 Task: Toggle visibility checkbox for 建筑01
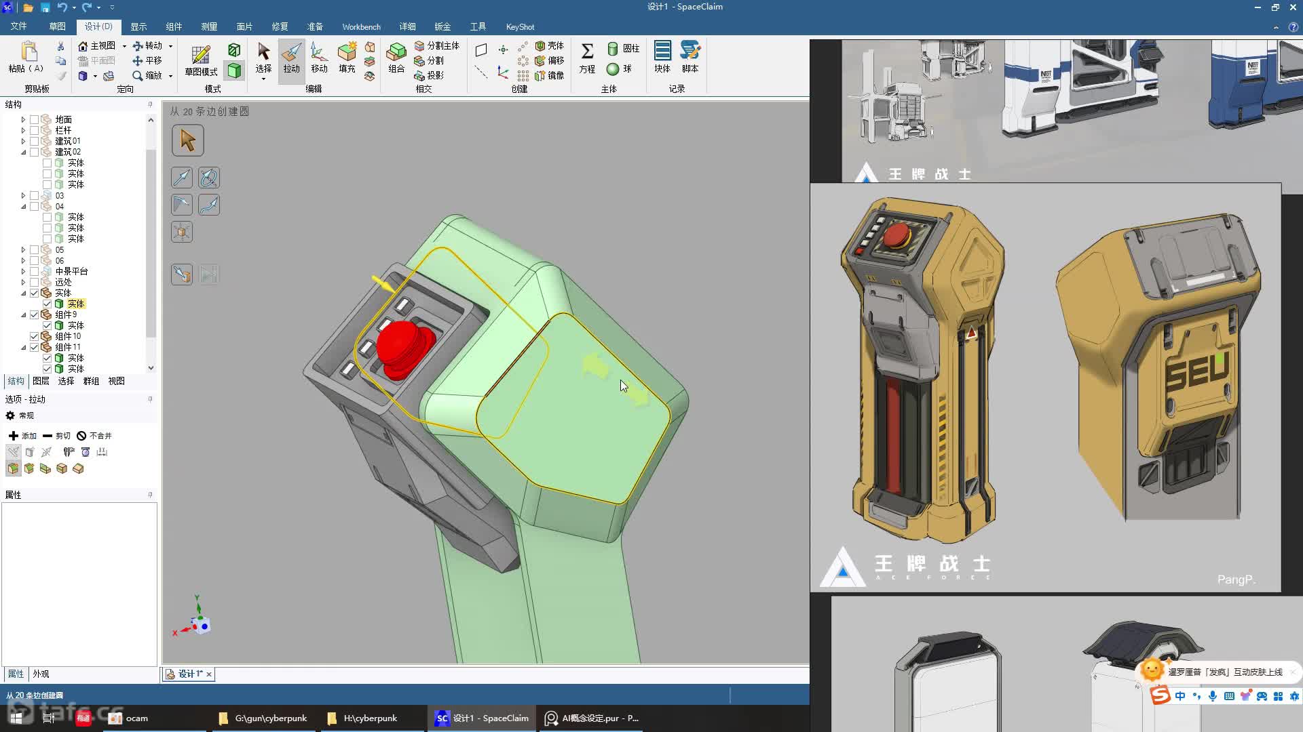point(34,141)
